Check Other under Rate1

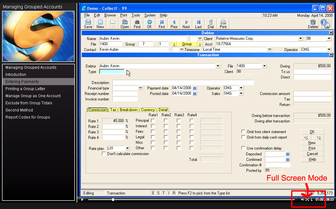pos(153,148)
